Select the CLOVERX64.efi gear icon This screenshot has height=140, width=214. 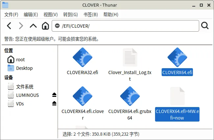click(177, 57)
